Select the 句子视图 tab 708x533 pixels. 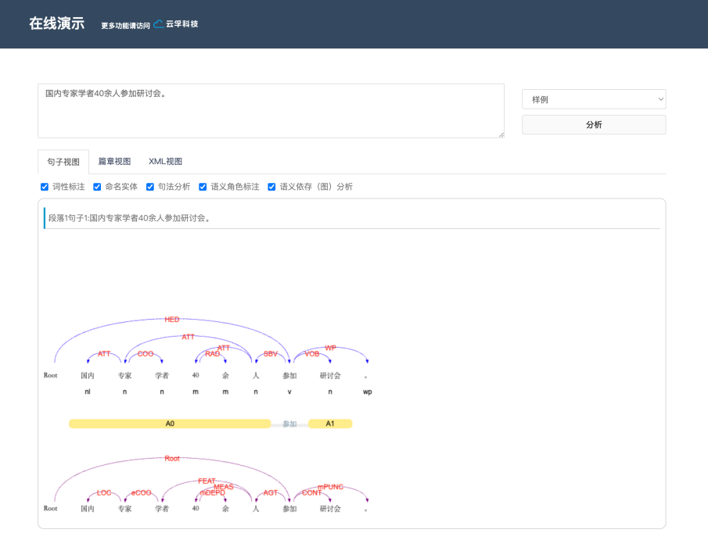63,162
